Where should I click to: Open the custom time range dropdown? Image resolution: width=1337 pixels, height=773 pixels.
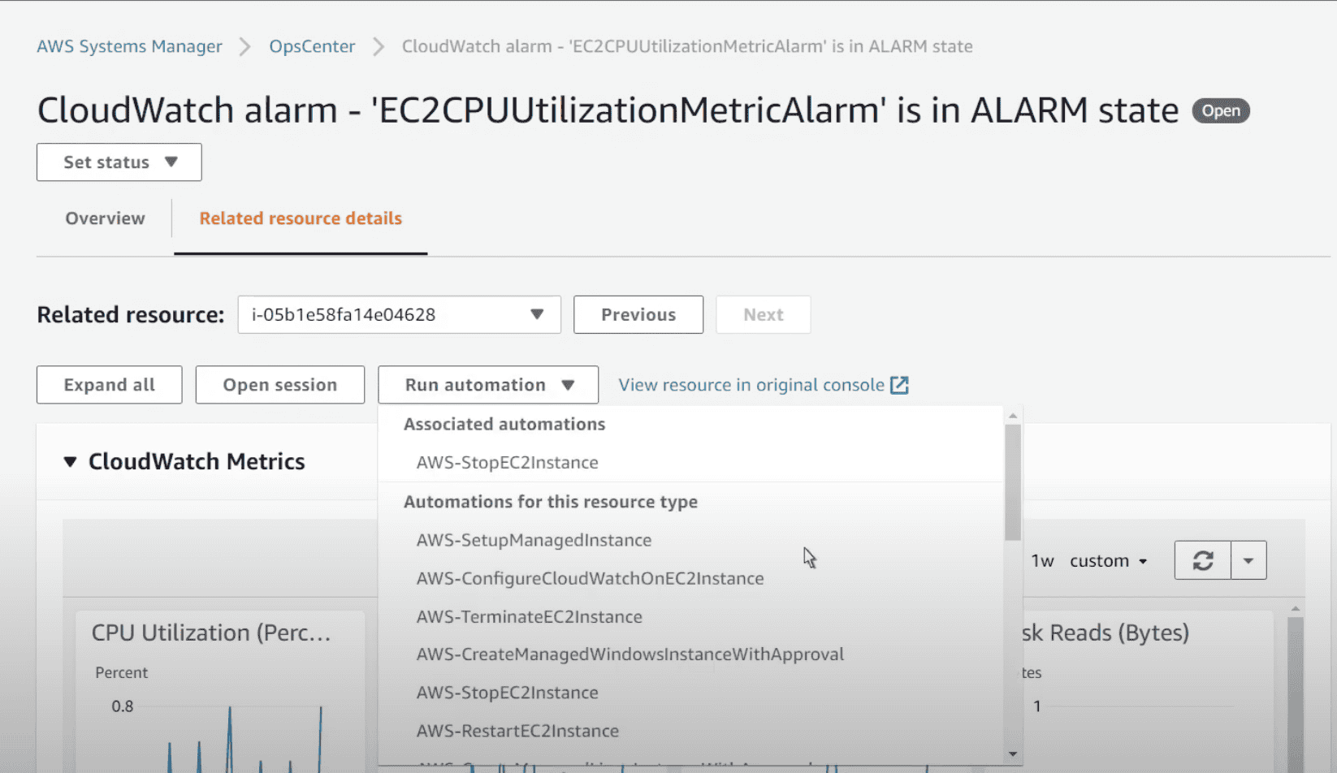point(1108,561)
